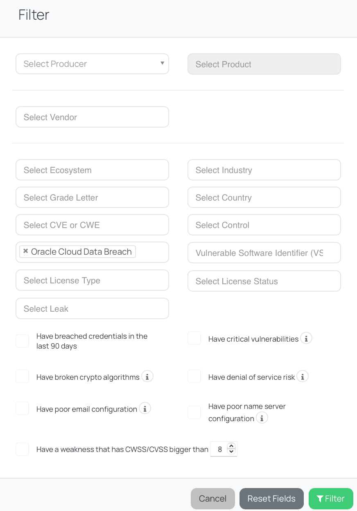Open the Select Ecosystem dropdown

click(92, 170)
